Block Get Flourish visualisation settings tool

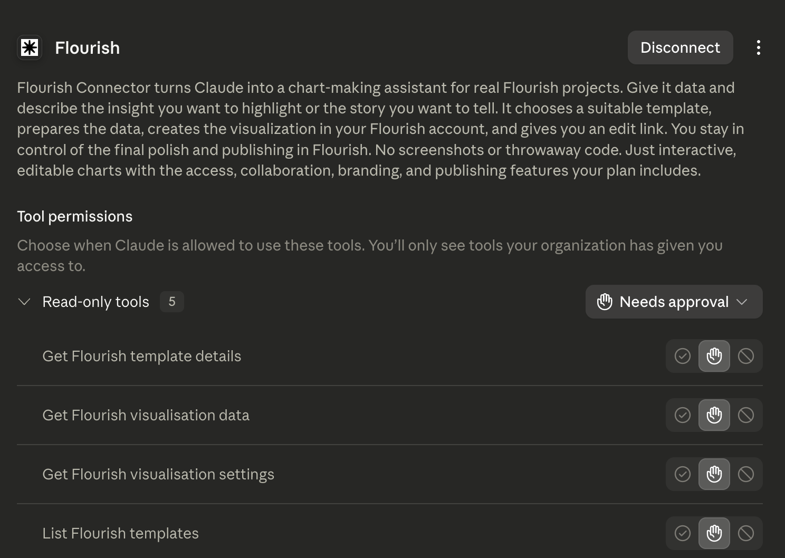point(745,474)
